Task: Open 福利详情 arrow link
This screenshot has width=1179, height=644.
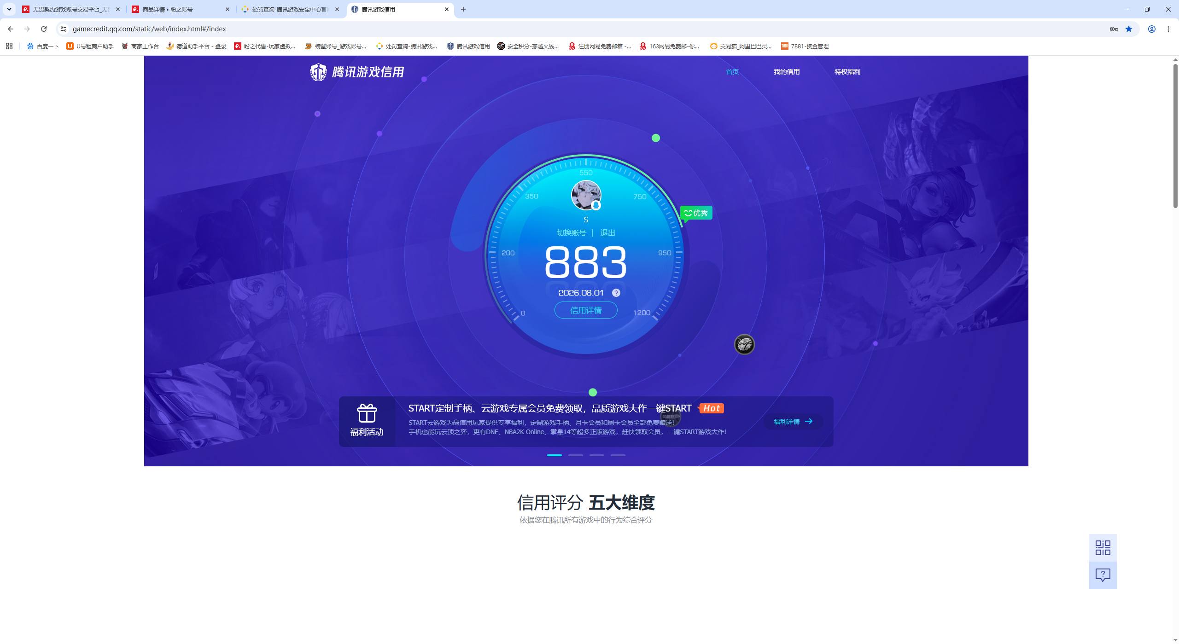Action: pos(793,421)
